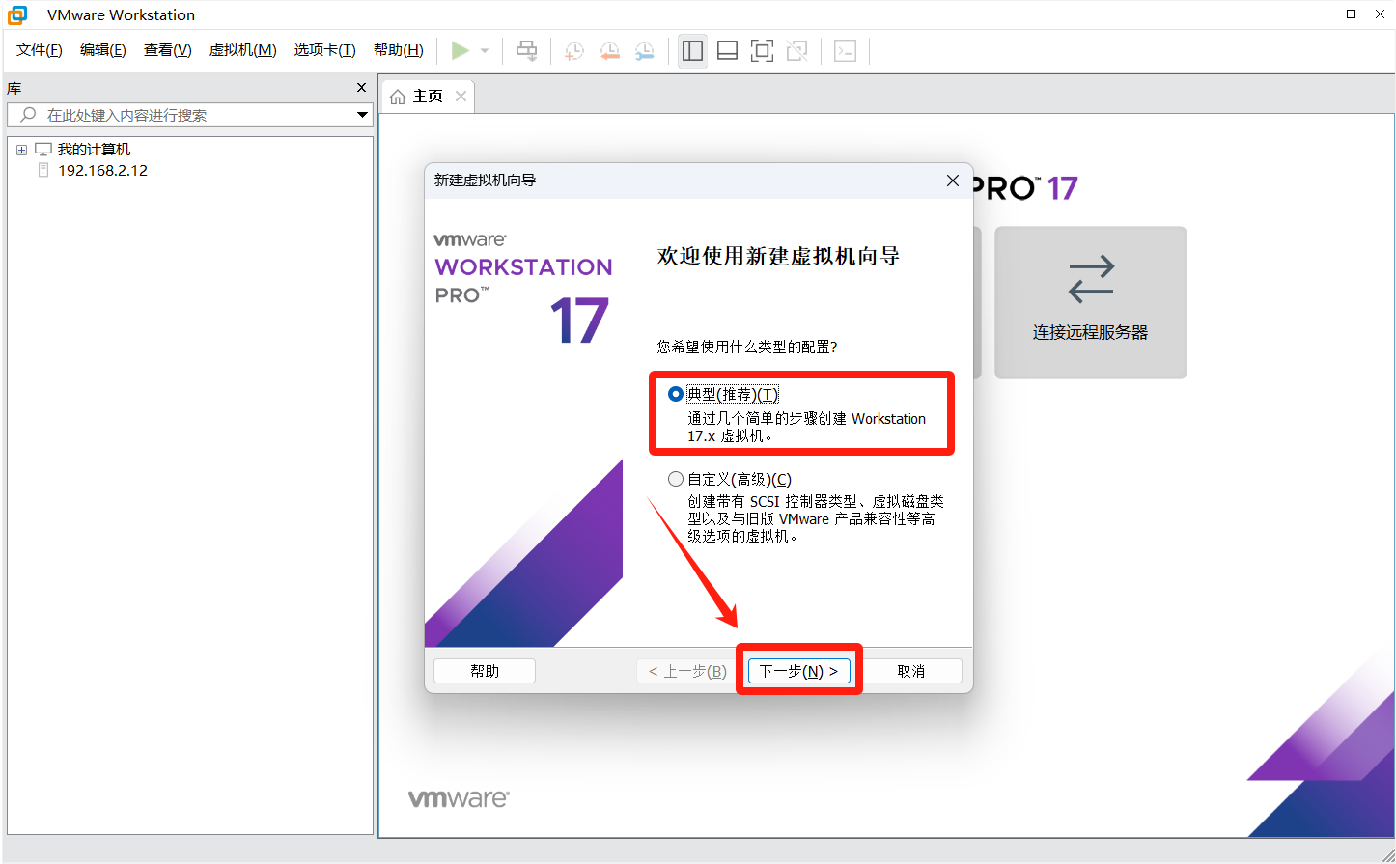
Task: Open the 虚拟机(M) menu
Action: pyautogui.click(x=242, y=50)
